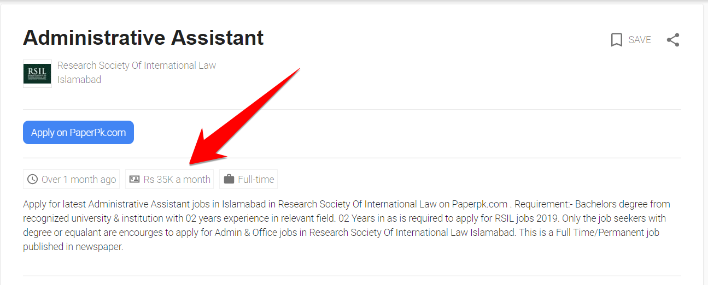Select the Full-time label
The height and width of the screenshot is (285, 708).
coord(256,180)
